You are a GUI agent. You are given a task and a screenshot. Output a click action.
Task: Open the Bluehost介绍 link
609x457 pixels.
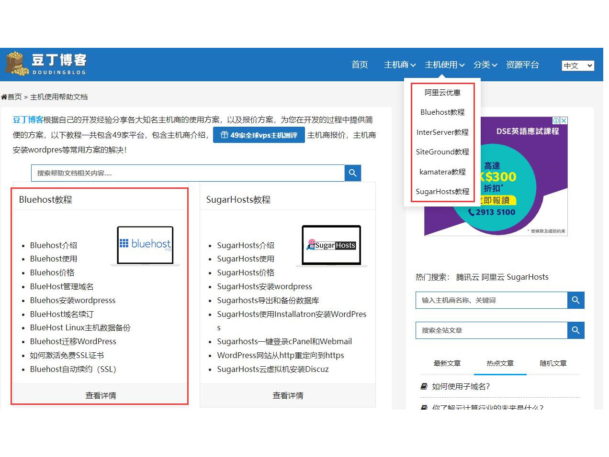tap(54, 245)
